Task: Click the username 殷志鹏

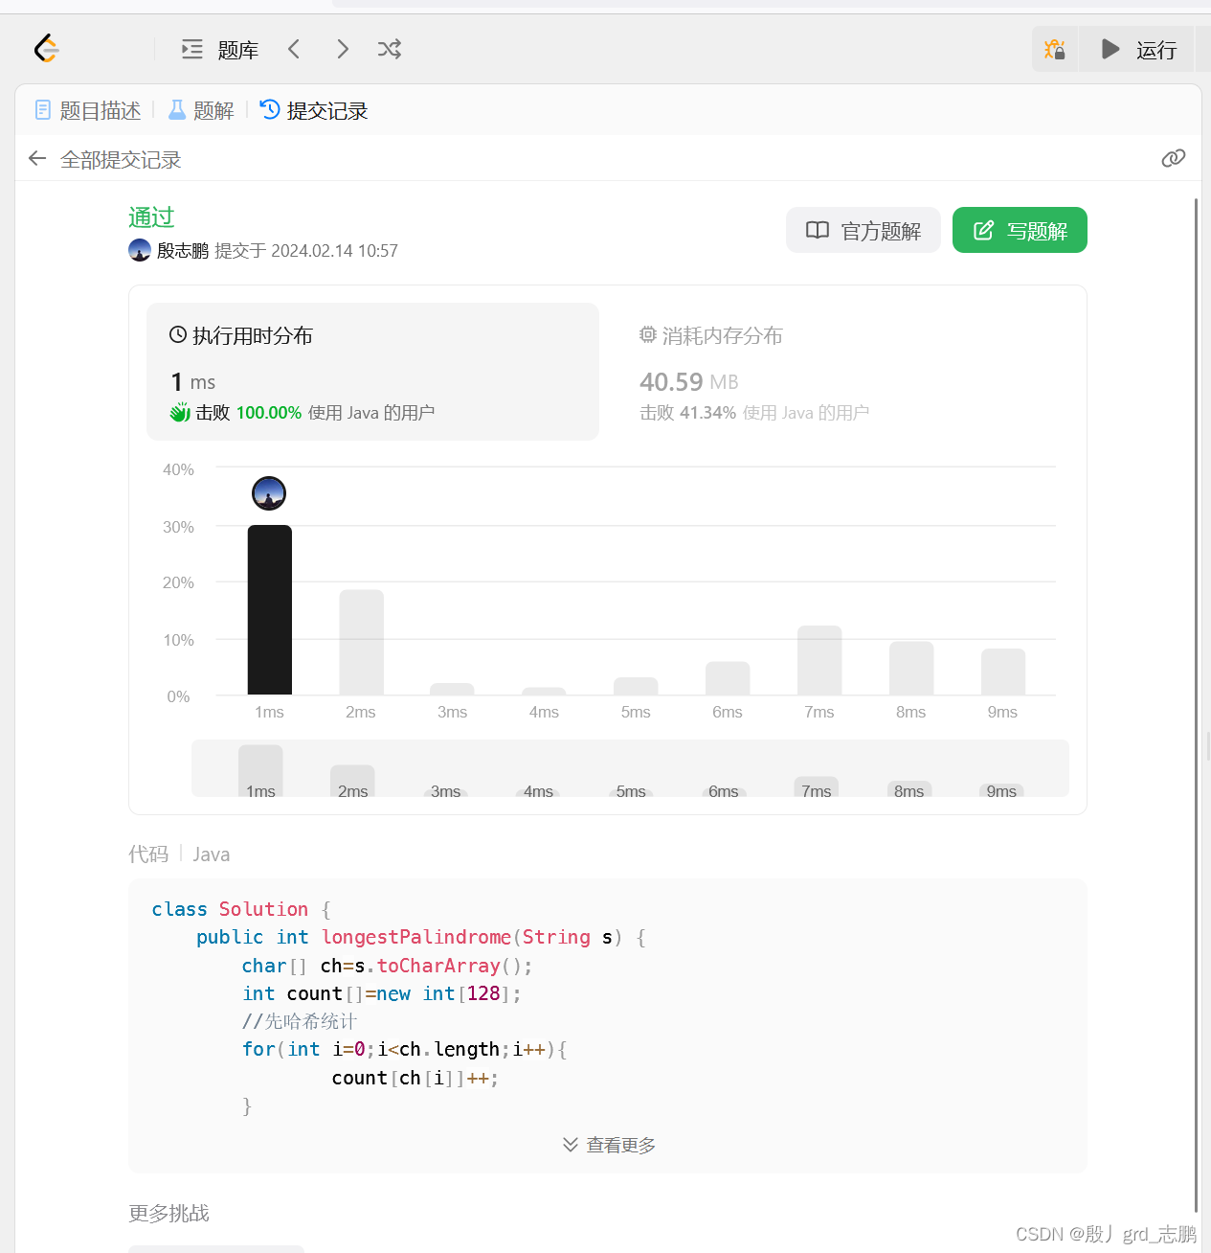Action: pos(183,251)
